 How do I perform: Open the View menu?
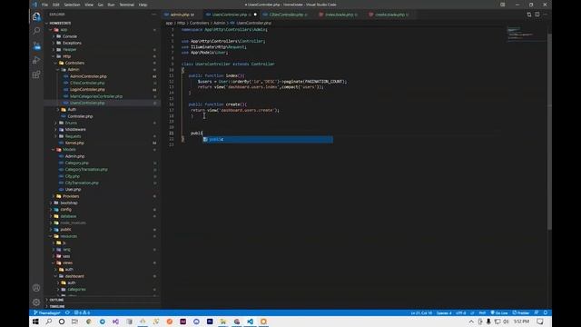pyautogui.click(x=89, y=5)
